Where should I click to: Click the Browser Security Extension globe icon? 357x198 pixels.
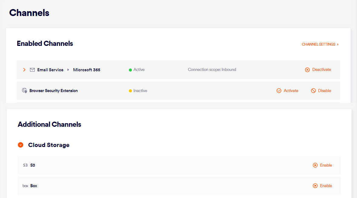point(25,91)
